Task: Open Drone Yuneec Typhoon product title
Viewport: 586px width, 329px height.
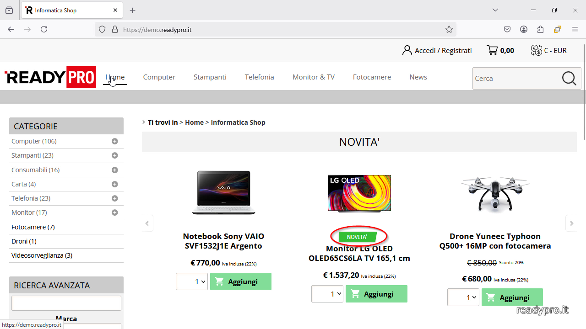Action: click(495, 241)
